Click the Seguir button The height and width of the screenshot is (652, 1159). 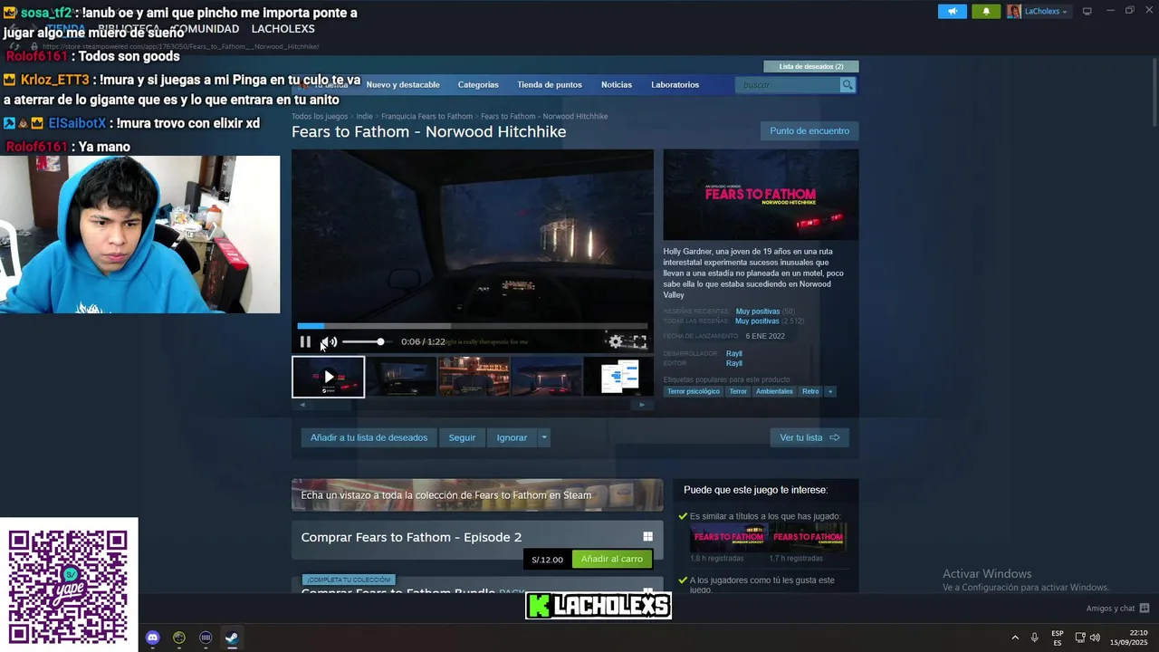462,437
